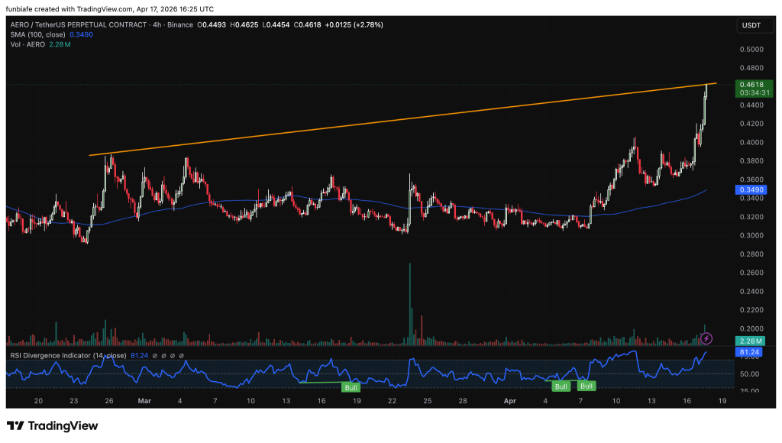Click the purple lightning bolt icon

click(x=707, y=338)
